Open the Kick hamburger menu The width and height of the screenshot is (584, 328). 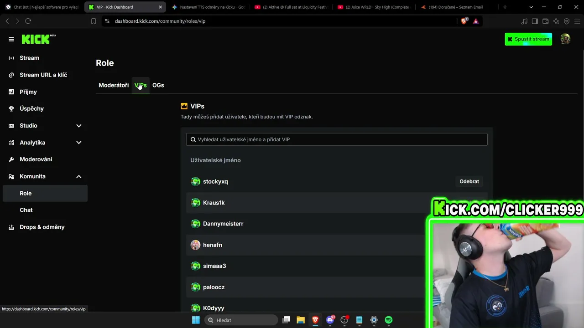pos(11,39)
